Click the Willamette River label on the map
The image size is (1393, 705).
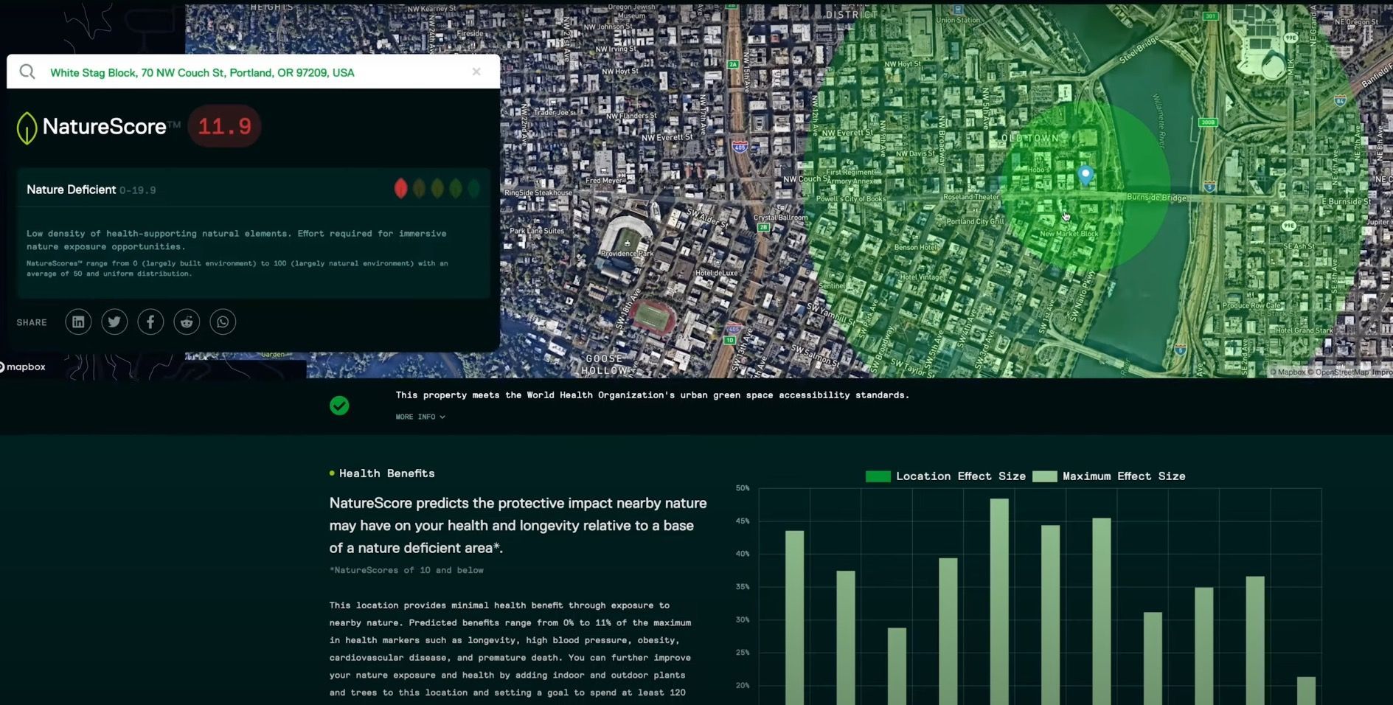pos(1160,119)
